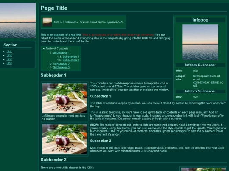Open the third Link in Section sidebar
Image resolution: width=229 pixels, height=171 pixels.
pyautogui.click(x=9, y=59)
